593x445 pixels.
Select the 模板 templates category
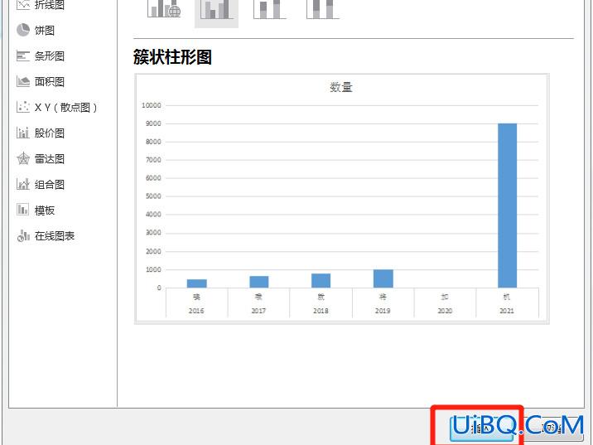pyautogui.click(x=36, y=210)
